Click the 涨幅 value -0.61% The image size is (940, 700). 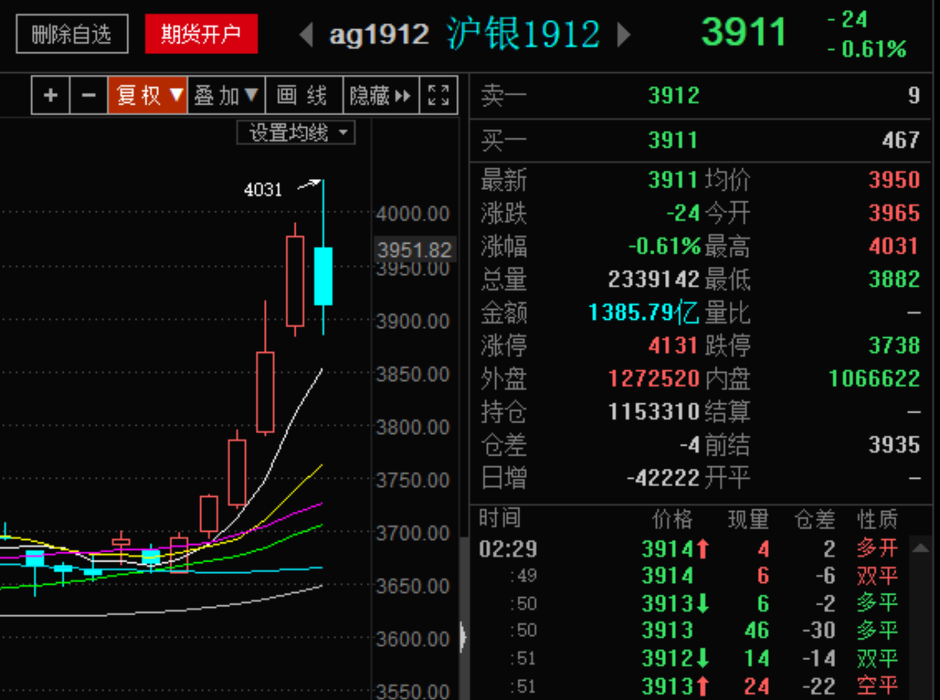(x=664, y=246)
